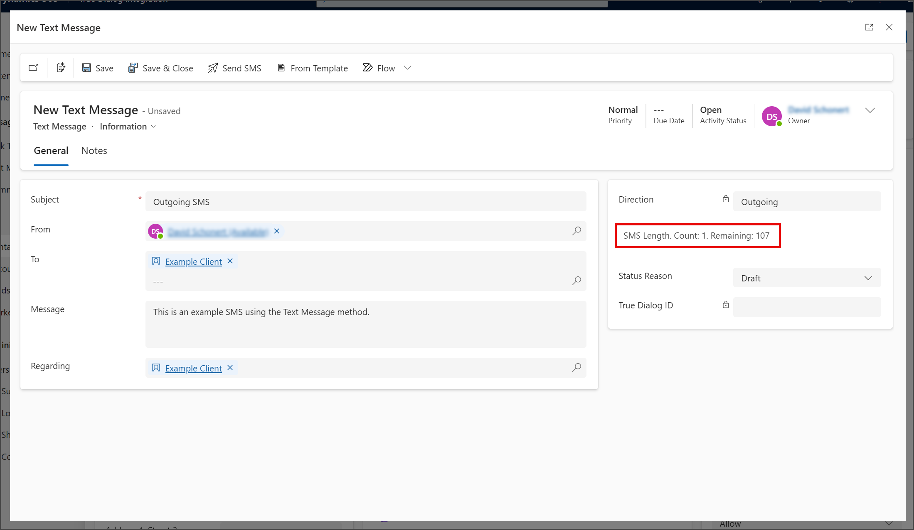
Task: Remove Example Client from Regarding field
Action: pyautogui.click(x=230, y=368)
